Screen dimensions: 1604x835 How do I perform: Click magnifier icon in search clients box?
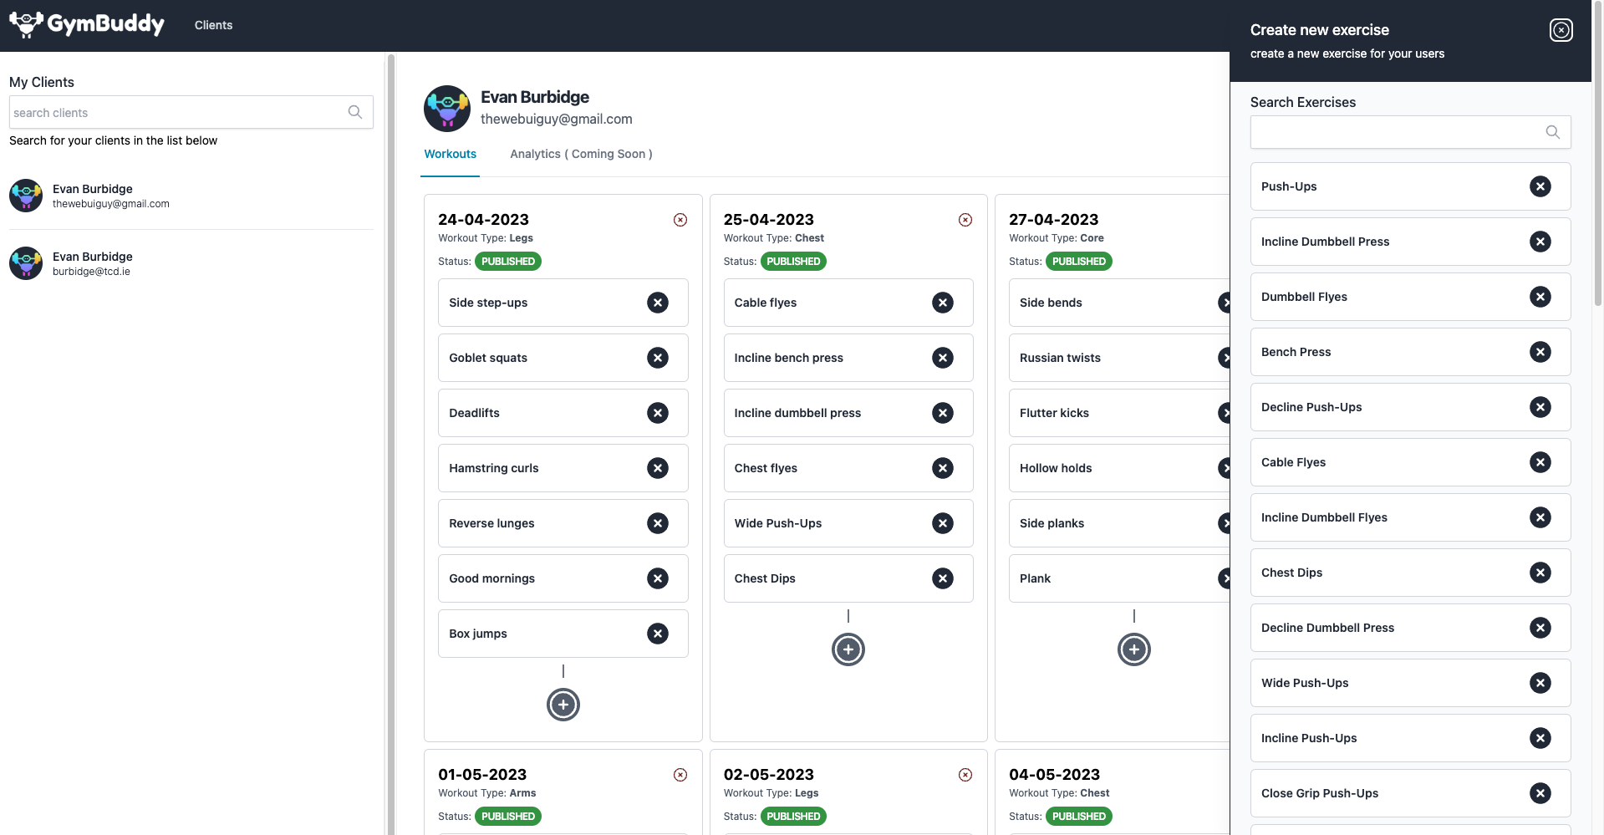pos(355,112)
